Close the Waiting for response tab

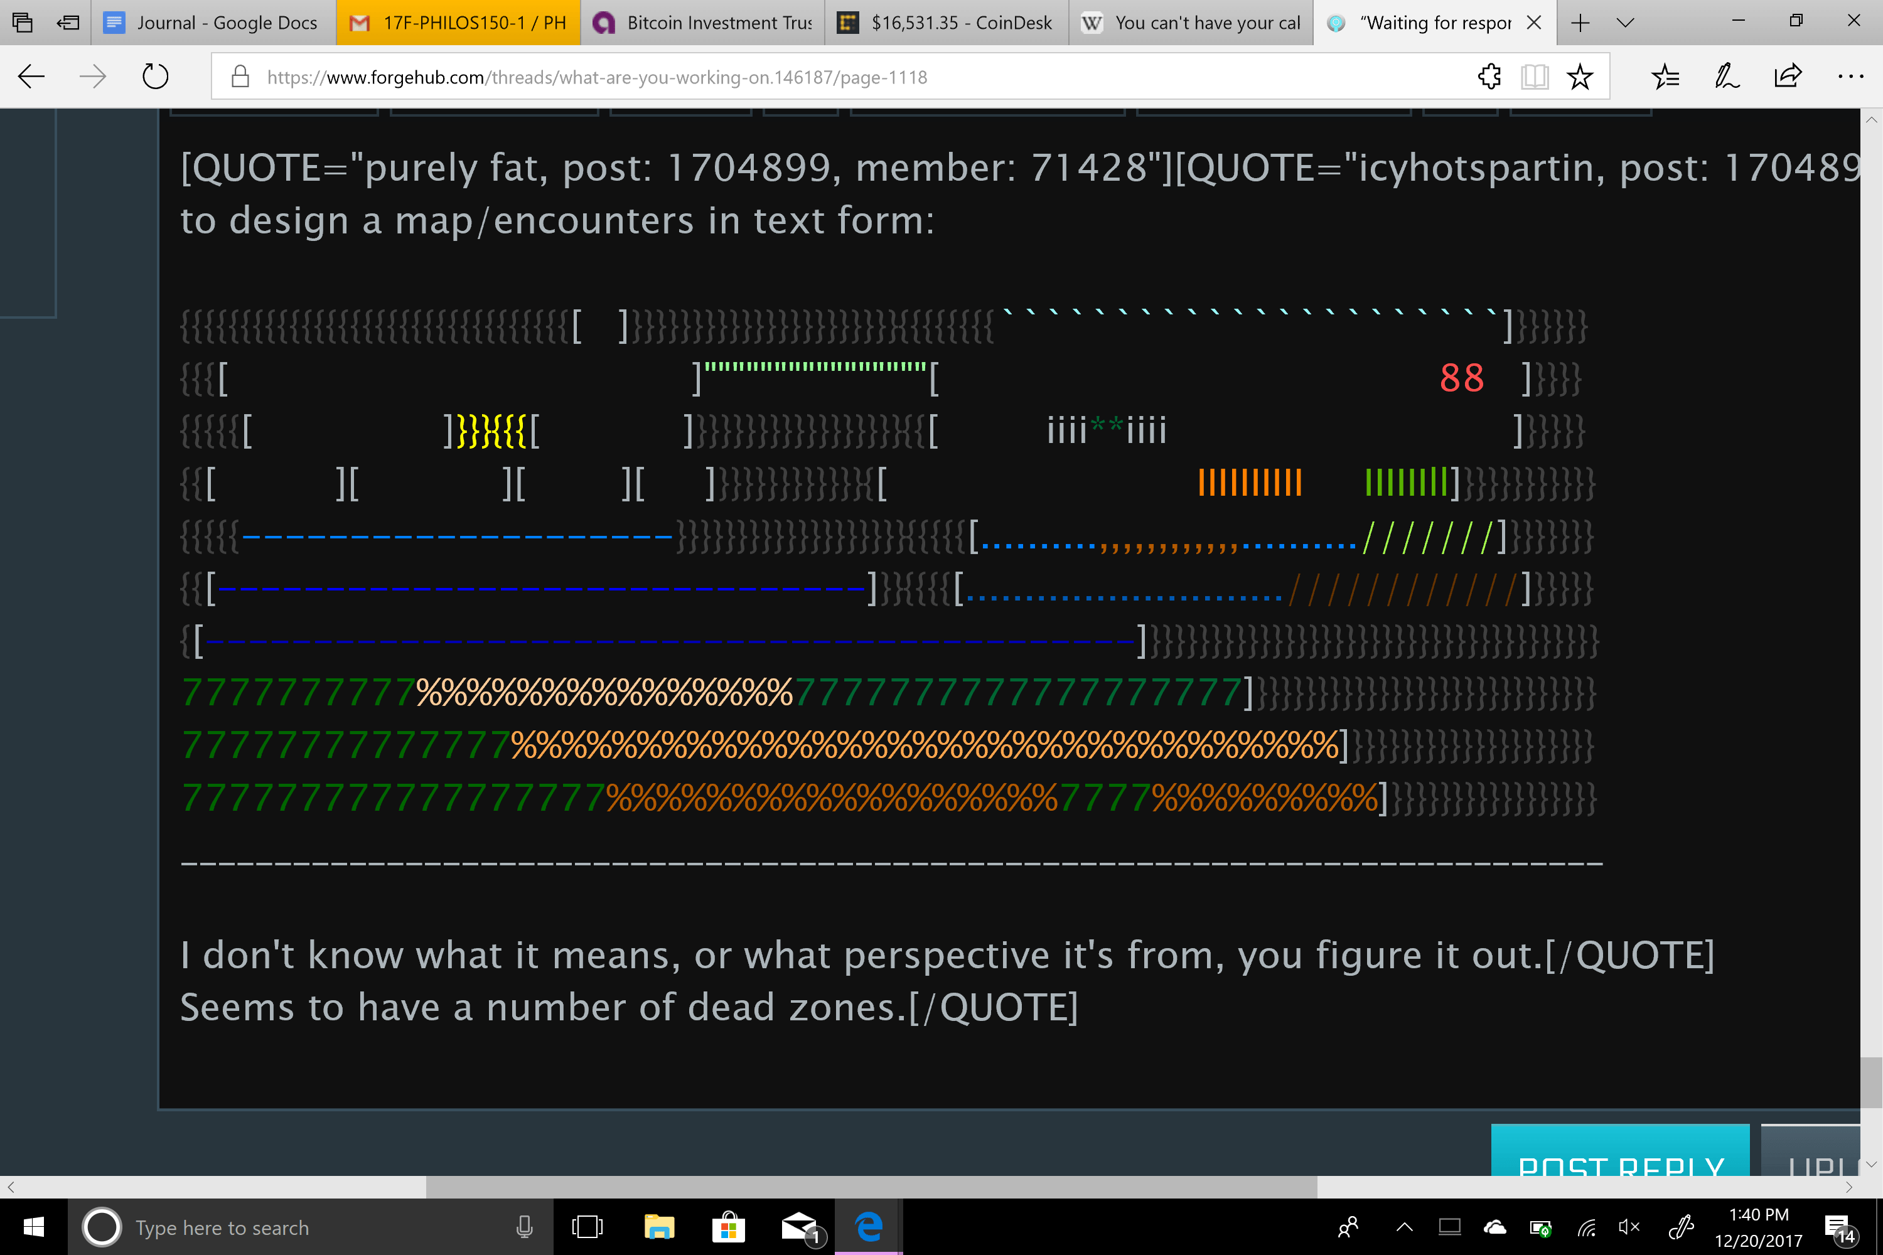pyautogui.click(x=1534, y=23)
